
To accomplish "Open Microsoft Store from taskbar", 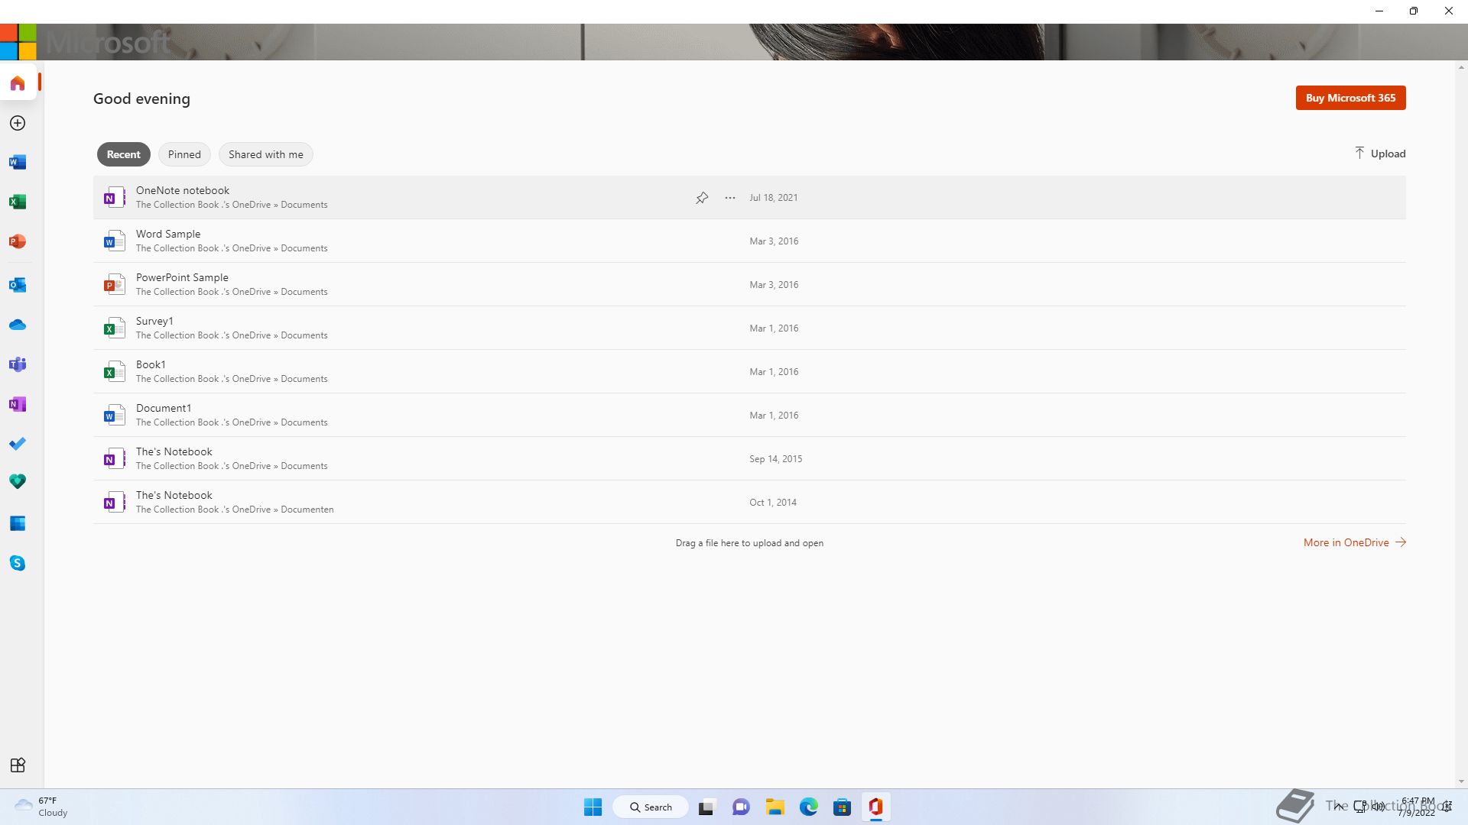I will [843, 807].
